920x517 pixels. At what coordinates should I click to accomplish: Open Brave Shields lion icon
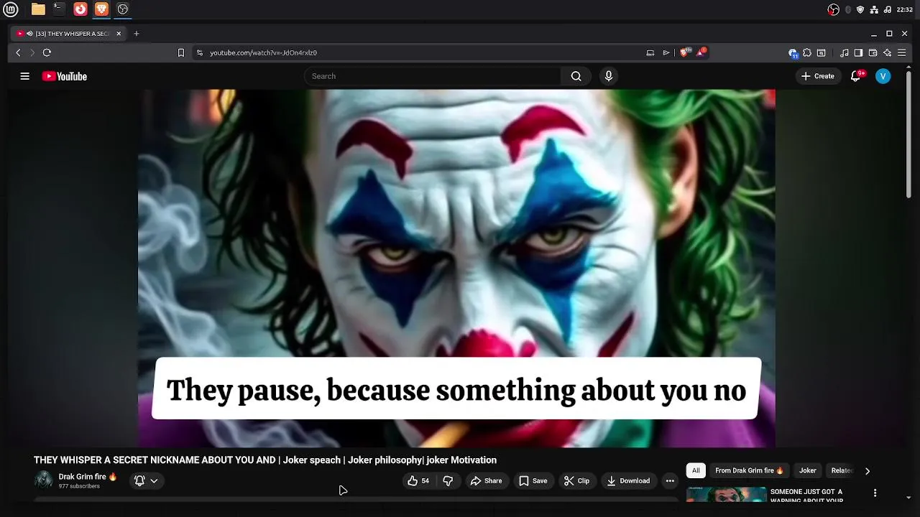coord(684,52)
